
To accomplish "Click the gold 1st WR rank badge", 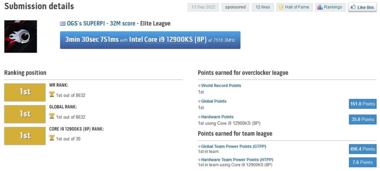I will [x=25, y=93].
